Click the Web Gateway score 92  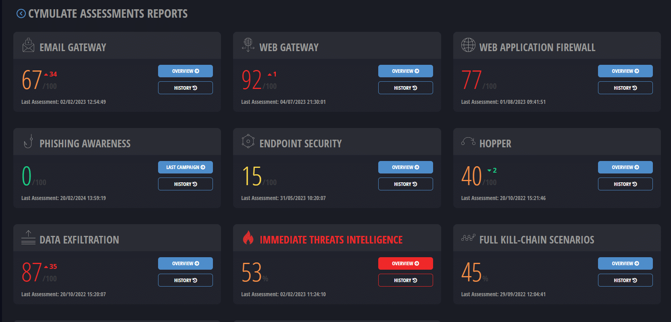(x=252, y=80)
